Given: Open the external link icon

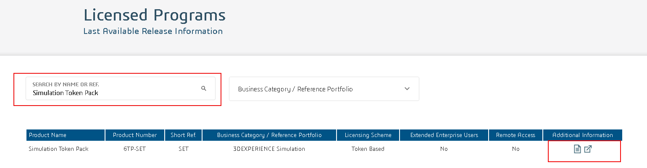Looking at the screenshot, I should [x=588, y=149].
